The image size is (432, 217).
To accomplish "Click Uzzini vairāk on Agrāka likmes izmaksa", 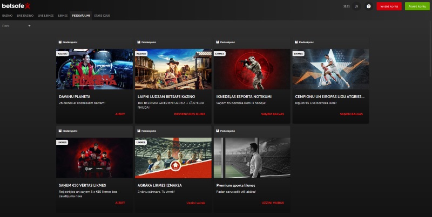I will pyautogui.click(x=196, y=202).
